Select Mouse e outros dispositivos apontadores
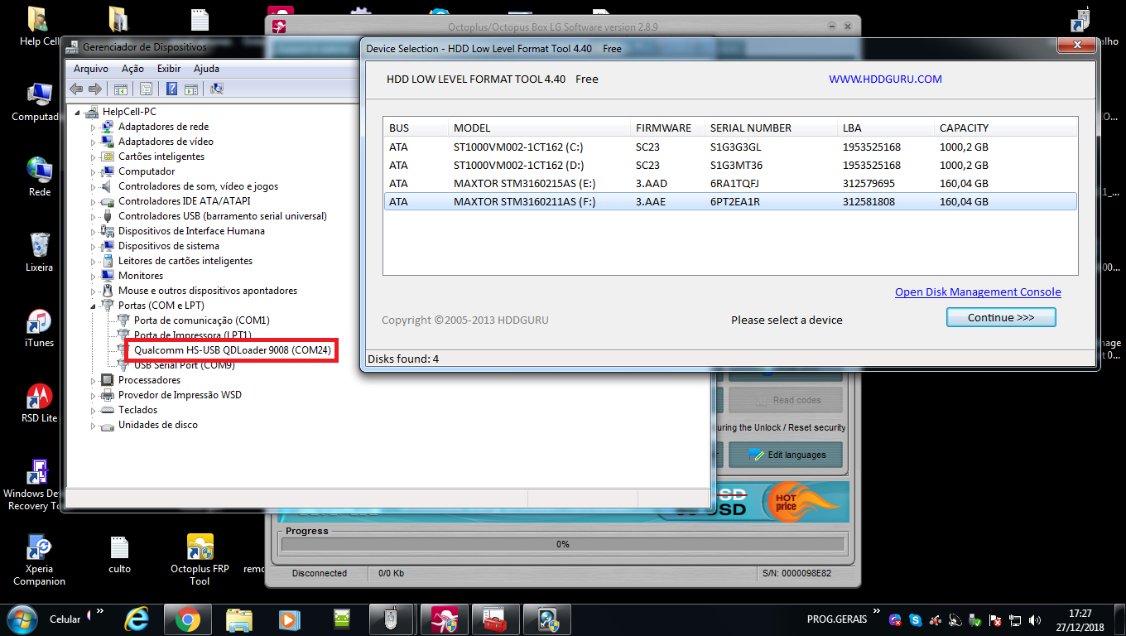The width and height of the screenshot is (1126, 636). tap(207, 291)
